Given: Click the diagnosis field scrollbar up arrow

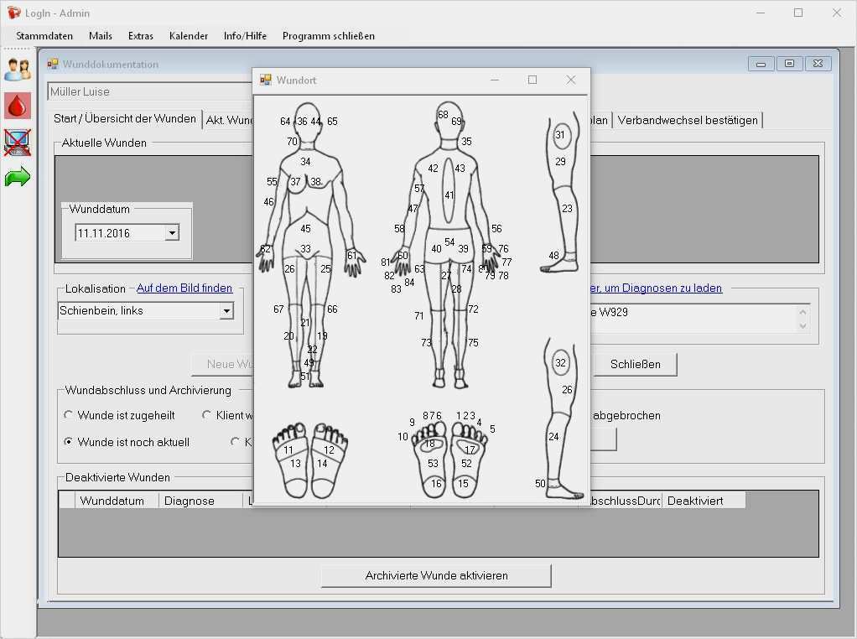Looking at the screenshot, I should 802,312.
